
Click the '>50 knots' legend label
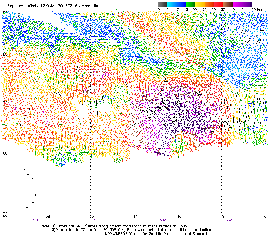pos(258,10)
